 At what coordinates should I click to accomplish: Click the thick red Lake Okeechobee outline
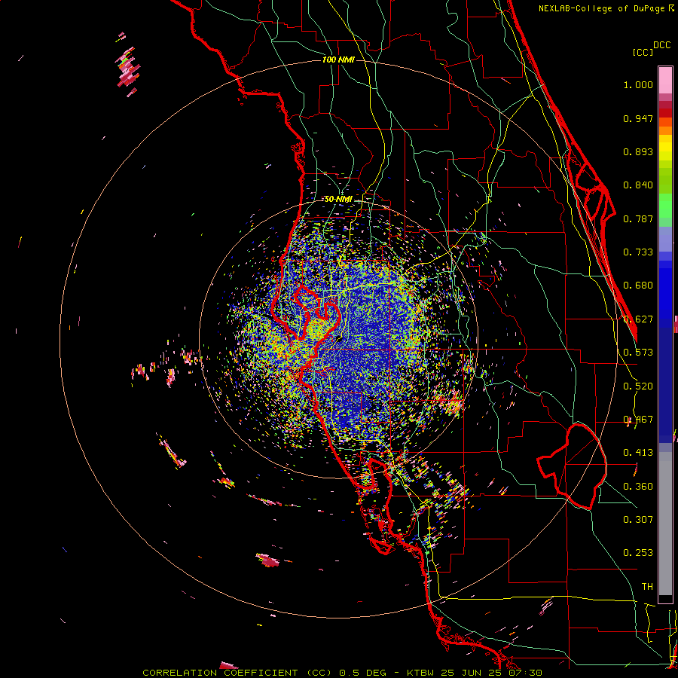point(572,466)
